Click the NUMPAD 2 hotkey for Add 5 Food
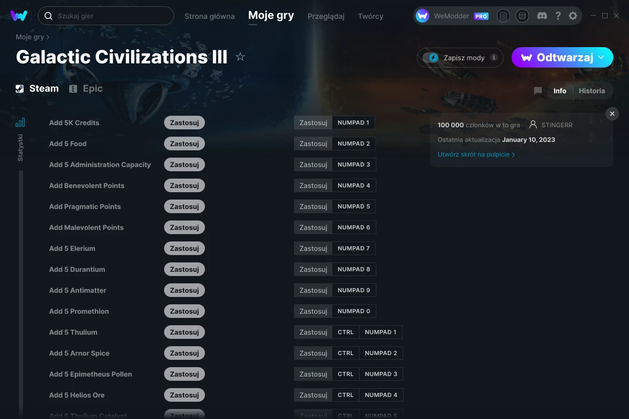Image resolution: width=629 pixels, height=419 pixels. click(354, 144)
